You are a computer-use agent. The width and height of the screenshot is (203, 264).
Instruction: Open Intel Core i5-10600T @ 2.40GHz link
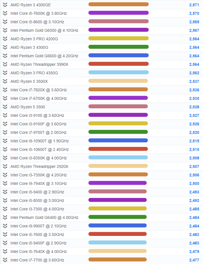(40, 149)
